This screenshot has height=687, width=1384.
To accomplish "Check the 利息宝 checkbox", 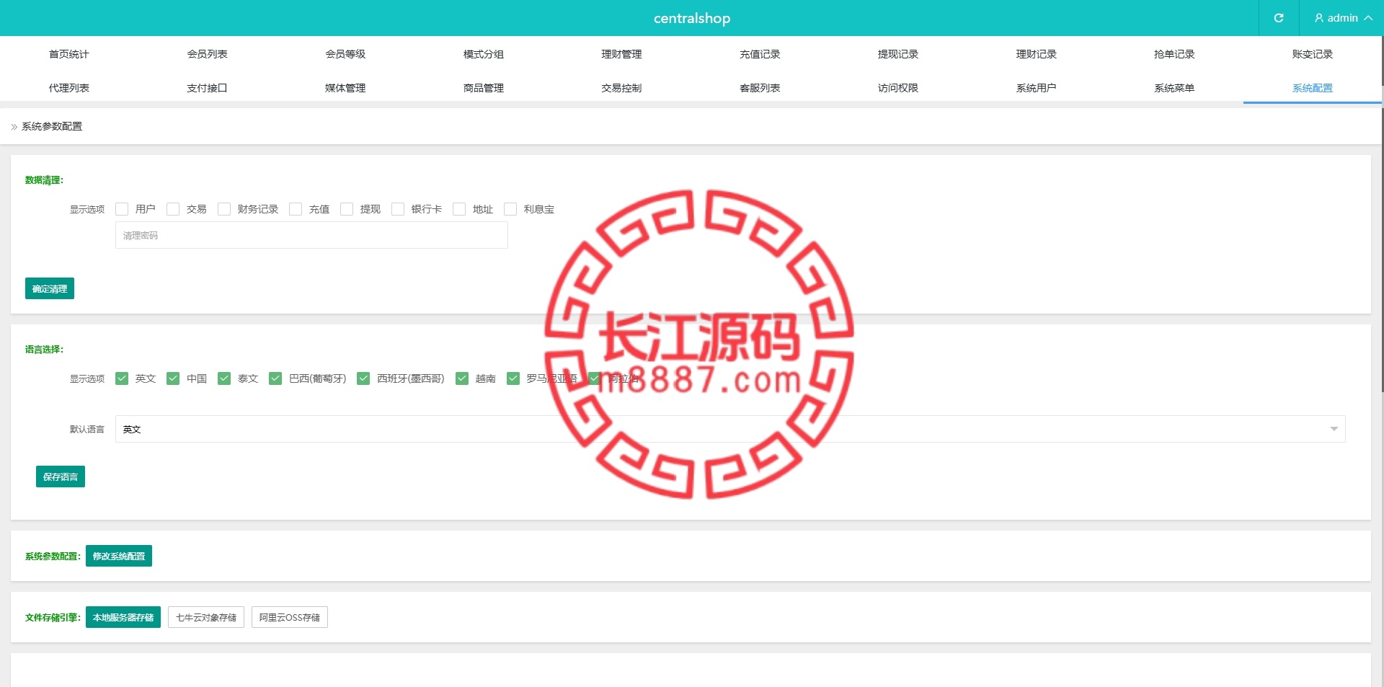I will click(x=510, y=209).
